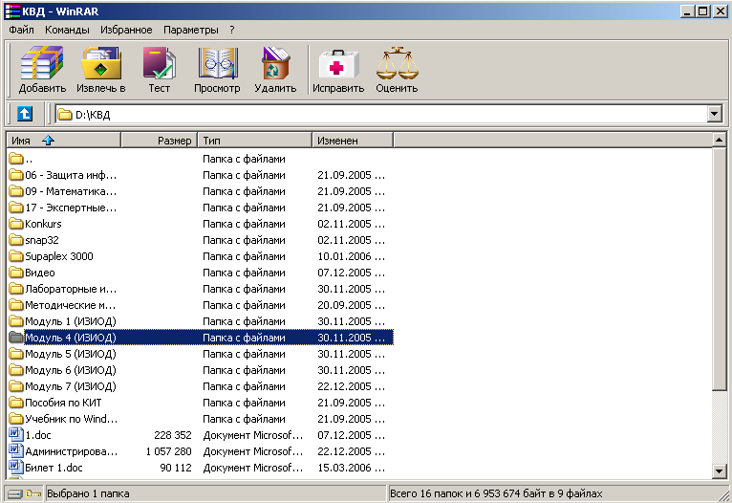Click into the D:\КВД address field
This screenshot has height=503, width=732.
[x=380, y=114]
